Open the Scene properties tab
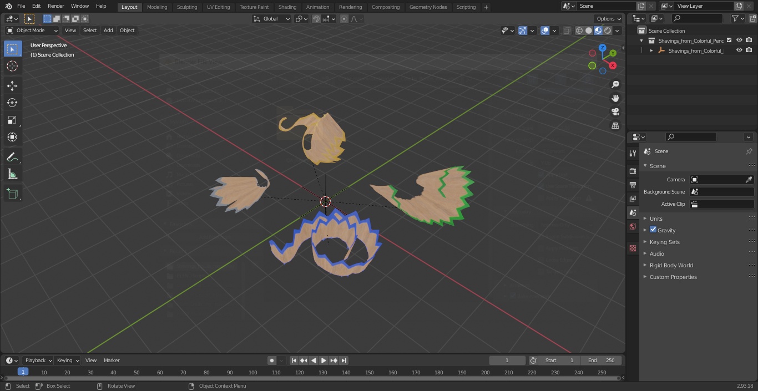Screen dimensions: 758x391 [633, 212]
